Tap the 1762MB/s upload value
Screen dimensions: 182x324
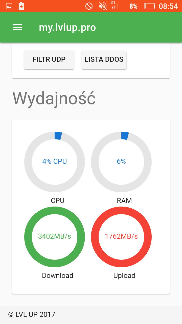click(121, 236)
